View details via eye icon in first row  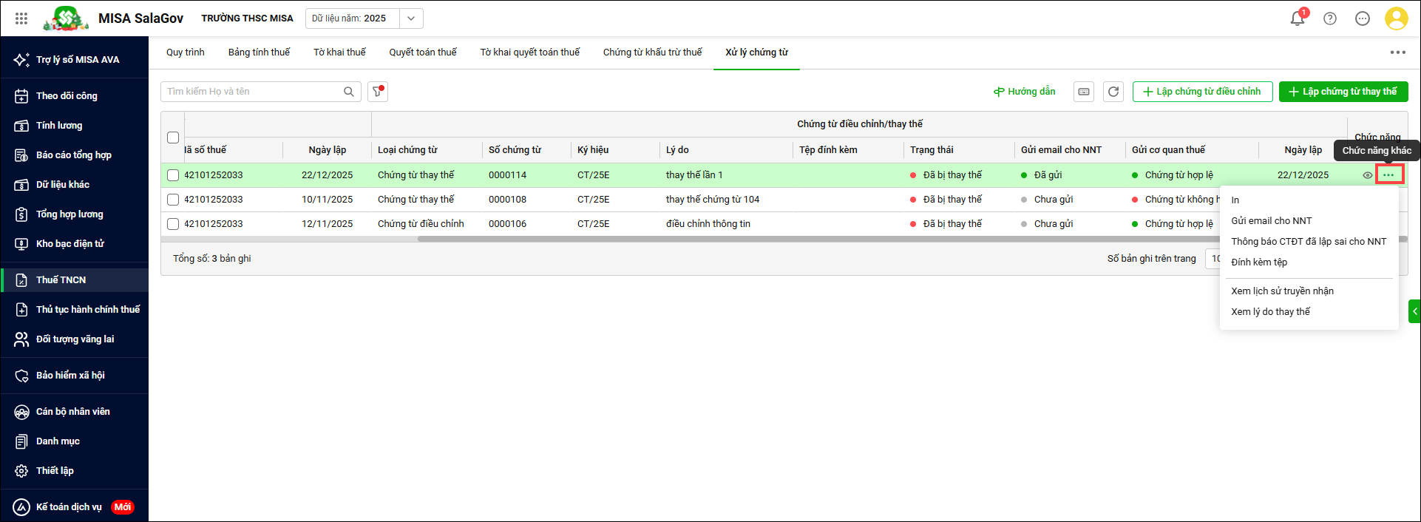pos(1368,175)
